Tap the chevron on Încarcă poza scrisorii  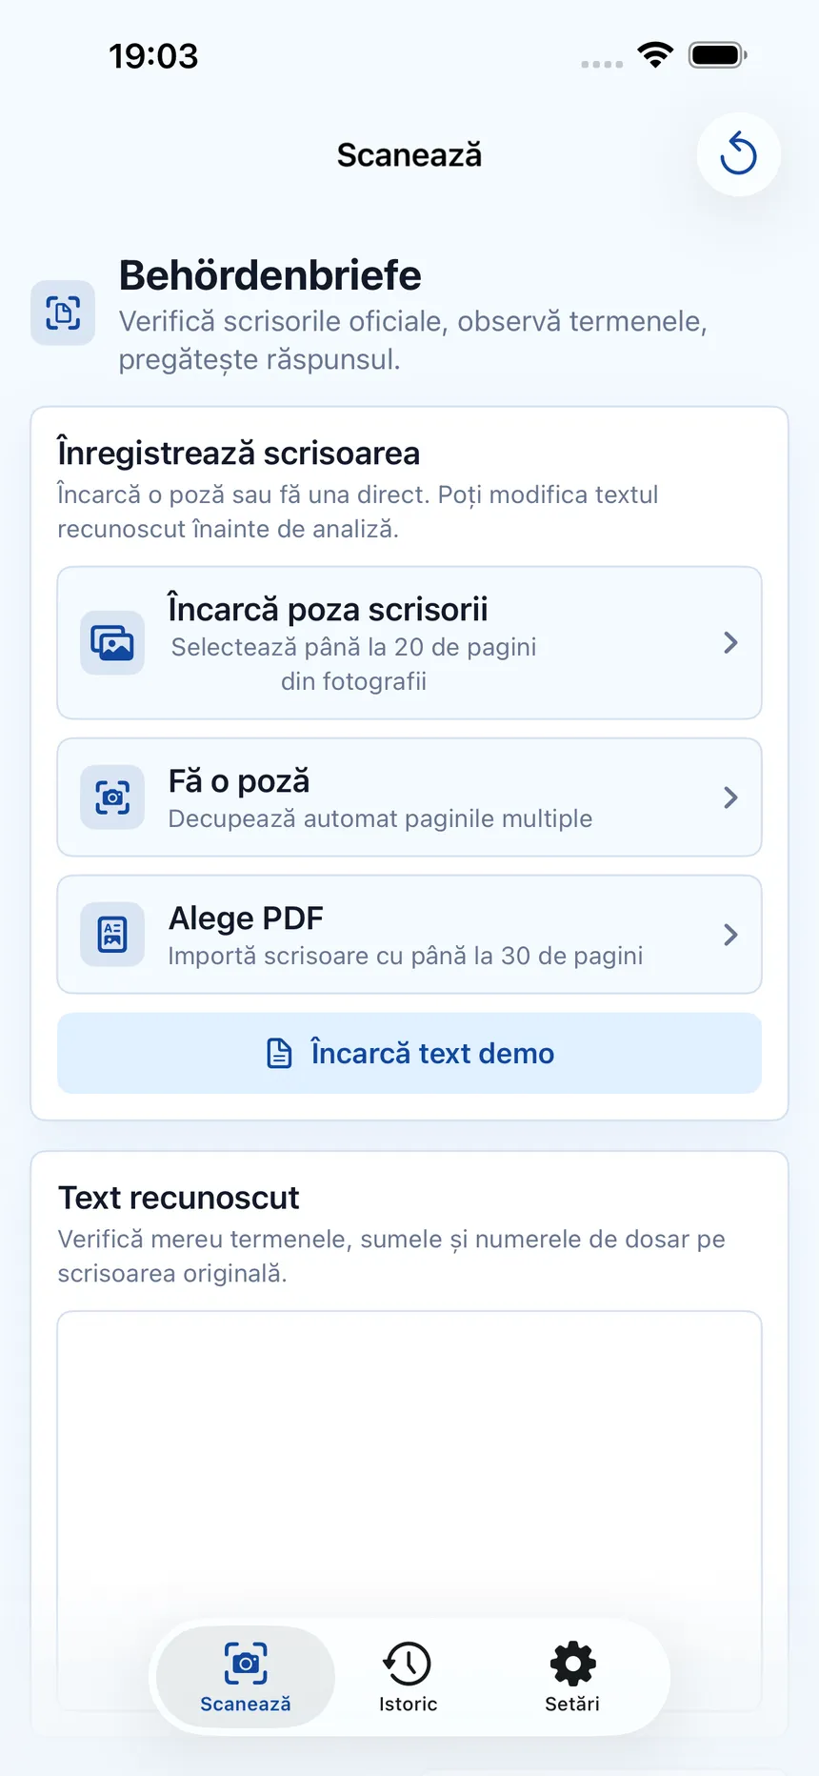coord(730,643)
